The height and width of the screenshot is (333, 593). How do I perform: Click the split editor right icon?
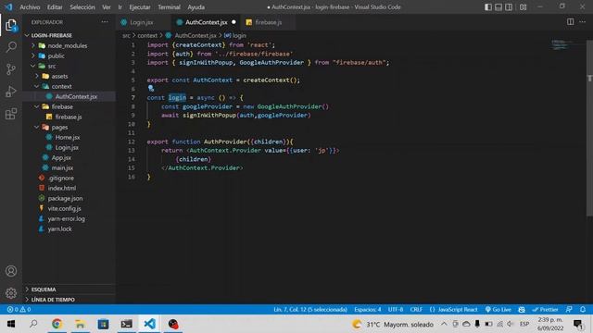point(571,22)
